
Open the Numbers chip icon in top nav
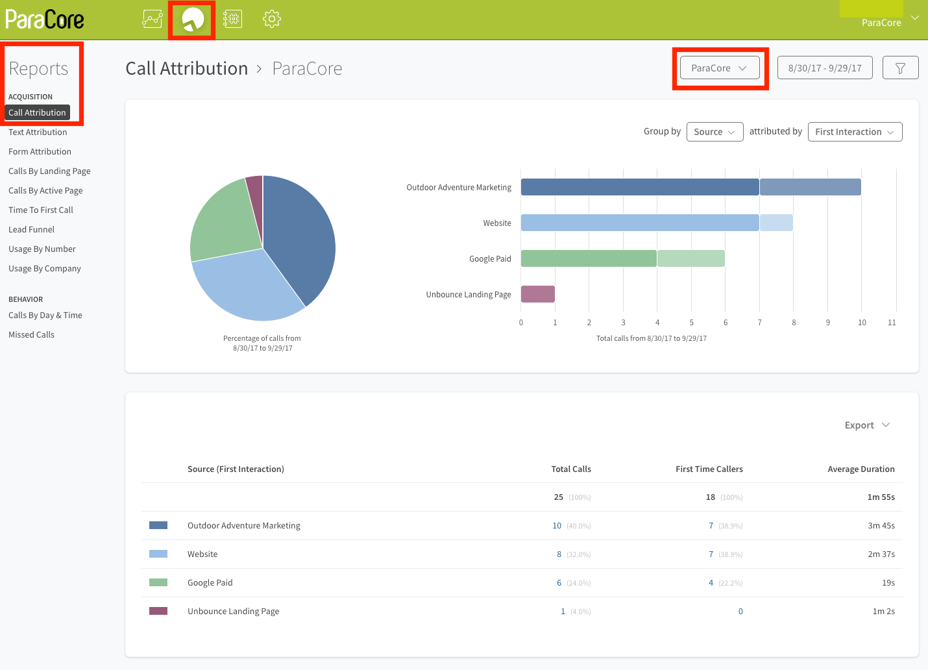point(232,19)
